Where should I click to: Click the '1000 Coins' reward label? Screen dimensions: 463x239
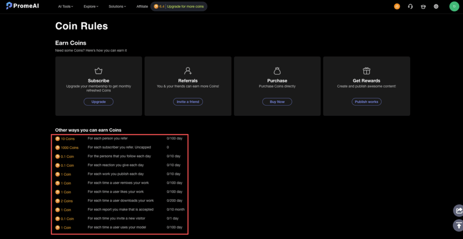coord(70,148)
